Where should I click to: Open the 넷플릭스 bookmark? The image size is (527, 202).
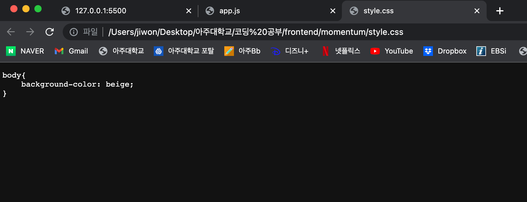coord(341,51)
